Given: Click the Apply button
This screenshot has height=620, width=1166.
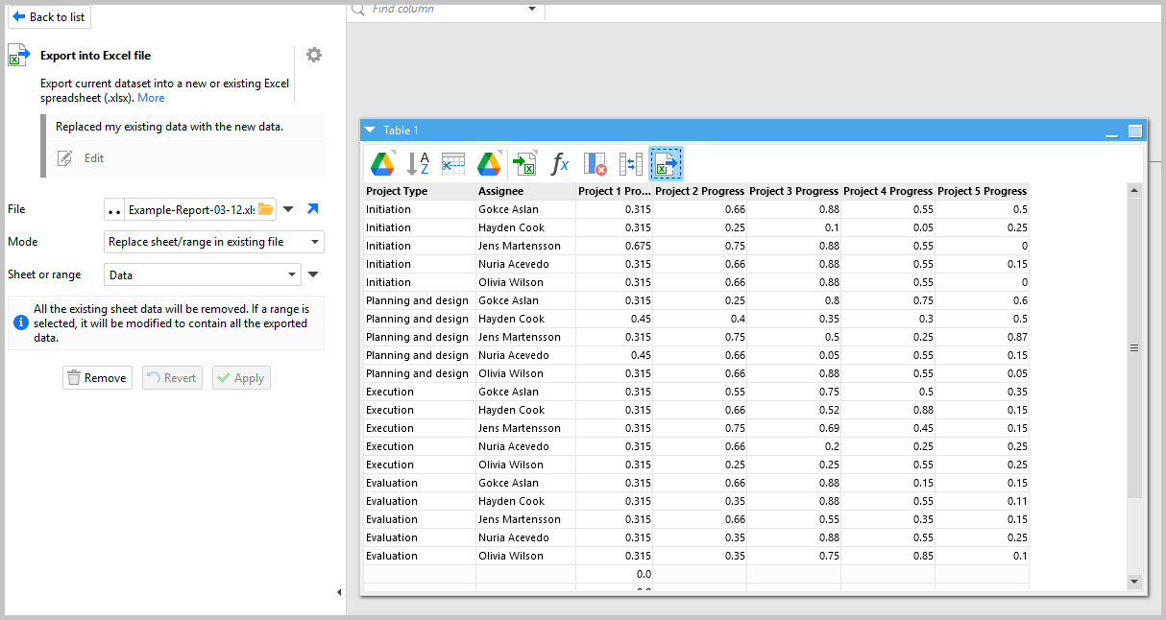Looking at the screenshot, I should pos(241,378).
